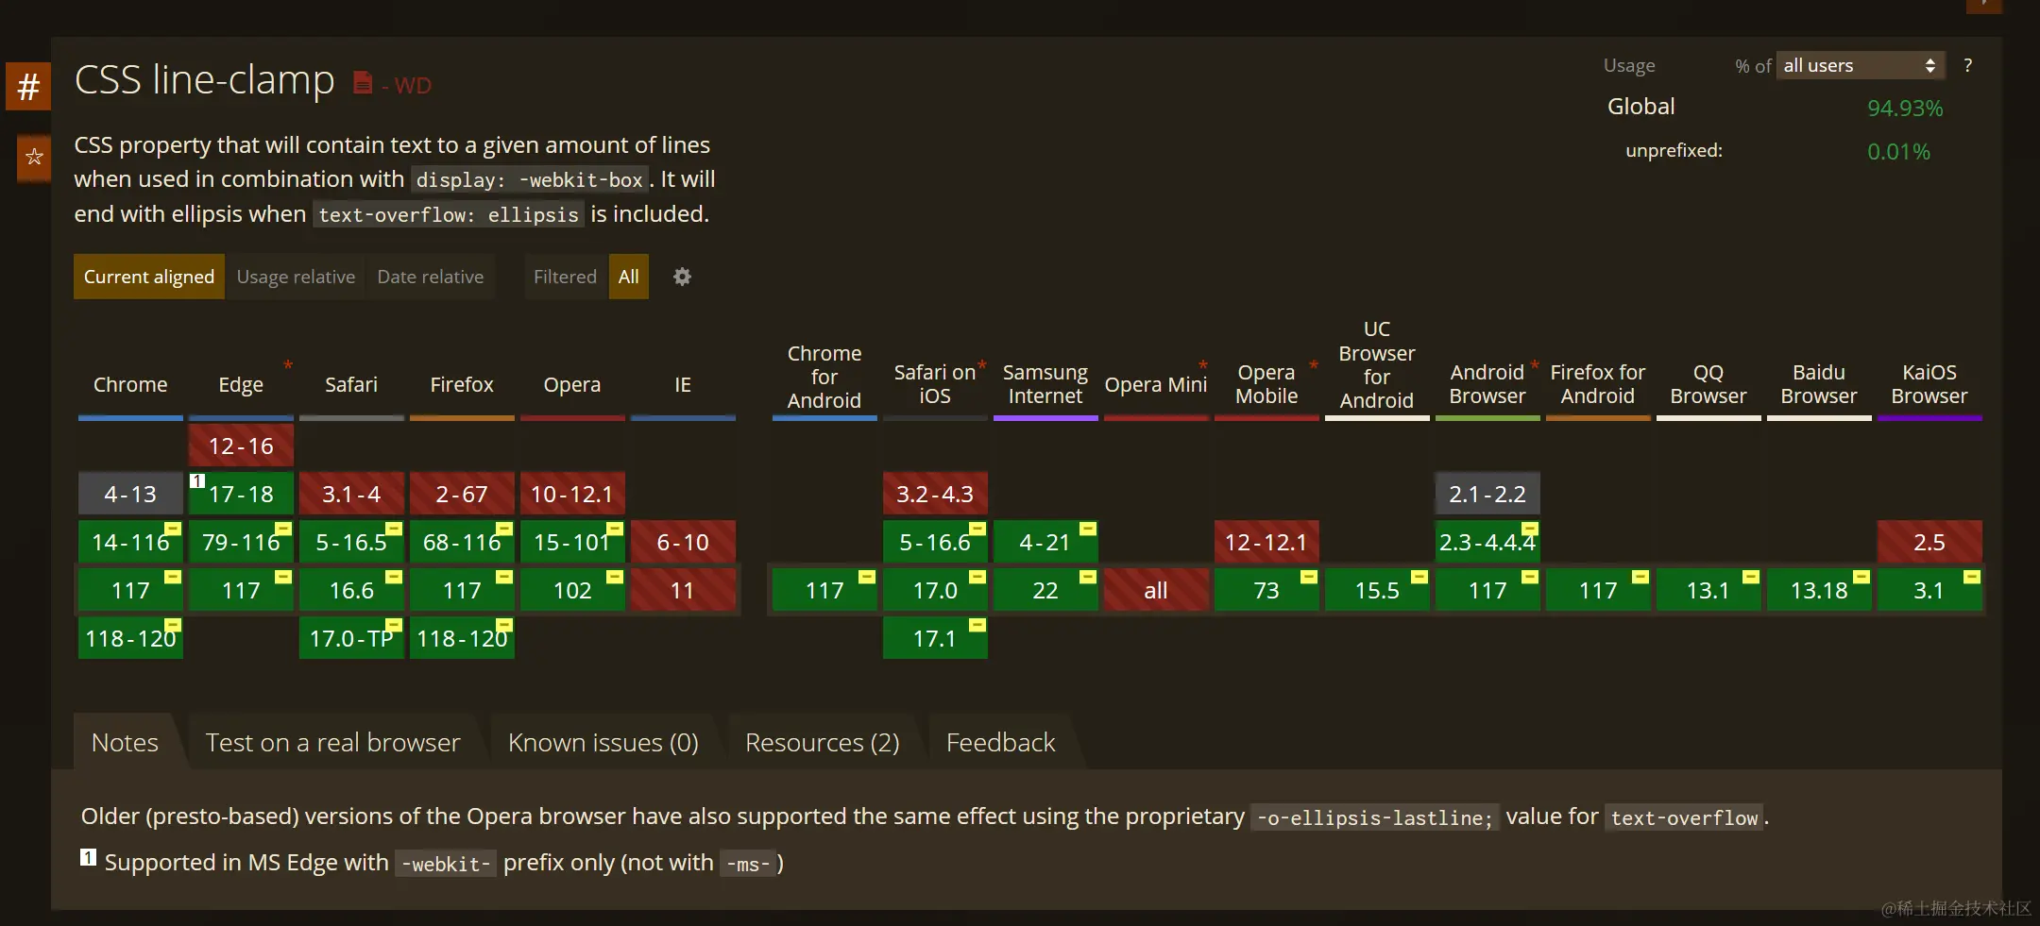This screenshot has width=2040, height=926.
Task: Open the Notes tab
Action: 125,743
